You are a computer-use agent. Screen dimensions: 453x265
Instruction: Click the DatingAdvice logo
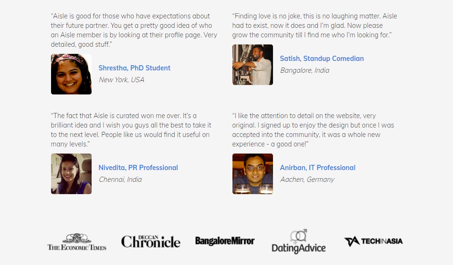(299, 241)
